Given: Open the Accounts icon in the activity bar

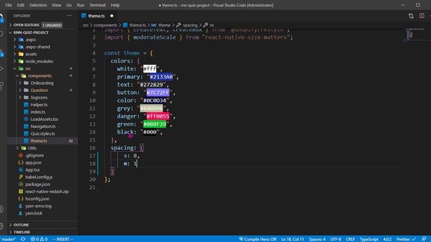Looking at the screenshot, I should tap(1, 209).
